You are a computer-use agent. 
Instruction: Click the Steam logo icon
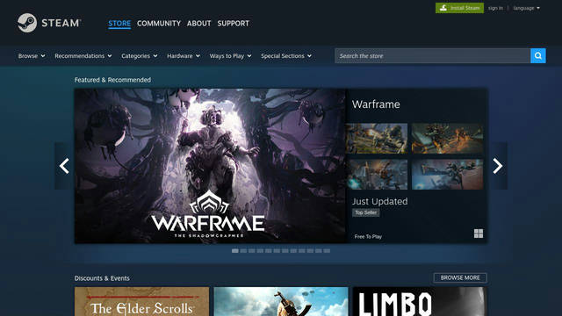[27, 23]
